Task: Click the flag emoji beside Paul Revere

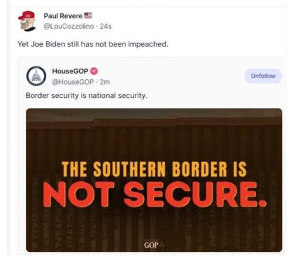Action: pyautogui.click(x=88, y=15)
